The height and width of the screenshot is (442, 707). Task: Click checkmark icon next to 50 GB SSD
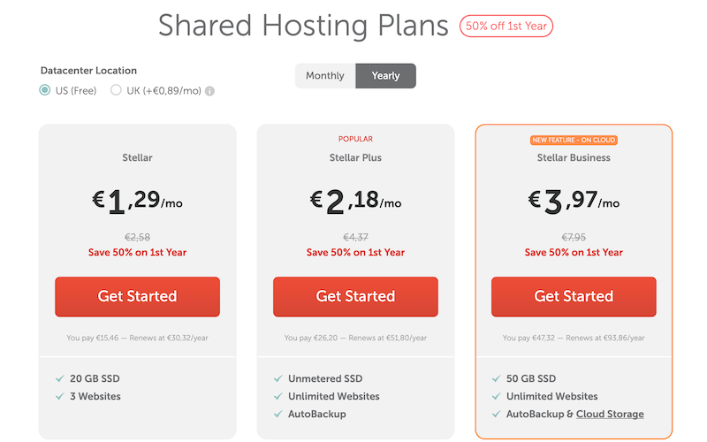tap(495, 378)
